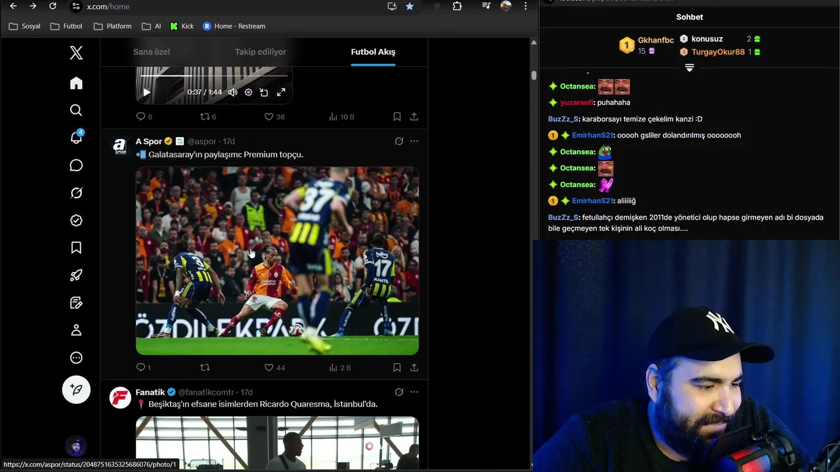The height and width of the screenshot is (472, 840).
Task: Reply to the A Spor post
Action: click(x=143, y=368)
